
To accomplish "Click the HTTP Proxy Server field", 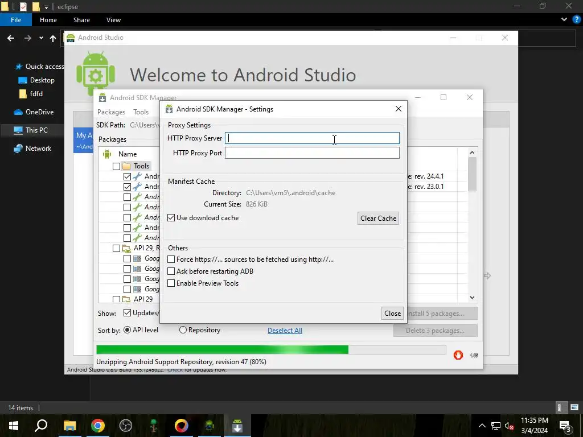I will 312,138.
